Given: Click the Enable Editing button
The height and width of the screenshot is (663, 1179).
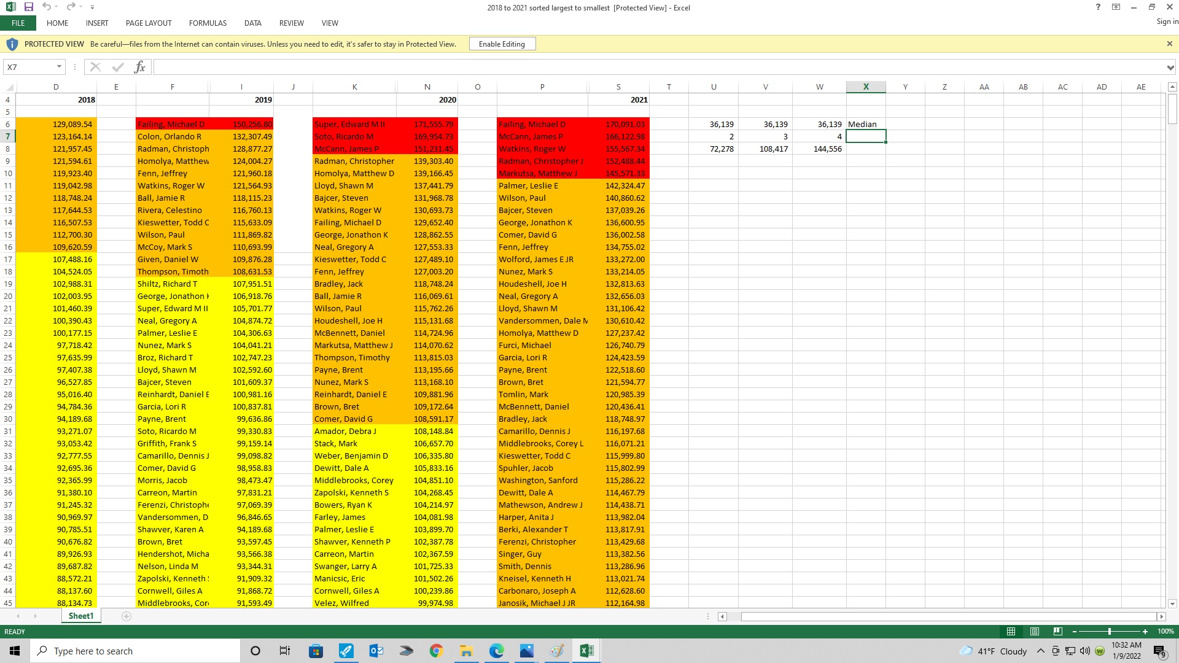Looking at the screenshot, I should (502, 44).
